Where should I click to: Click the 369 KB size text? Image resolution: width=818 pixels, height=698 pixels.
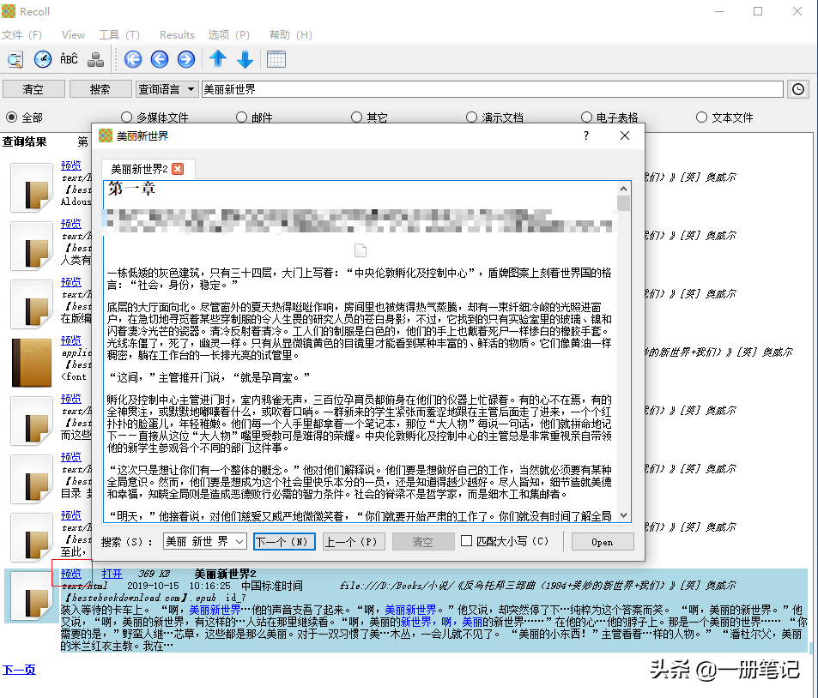154,574
